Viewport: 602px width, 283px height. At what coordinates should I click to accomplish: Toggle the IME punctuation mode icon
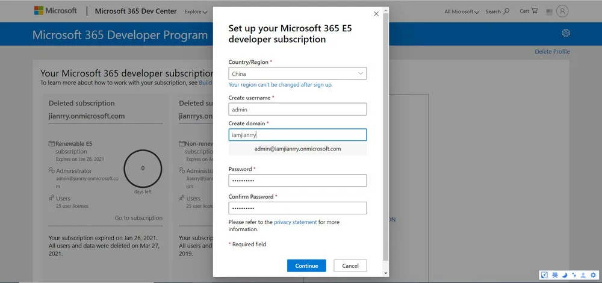click(x=573, y=275)
